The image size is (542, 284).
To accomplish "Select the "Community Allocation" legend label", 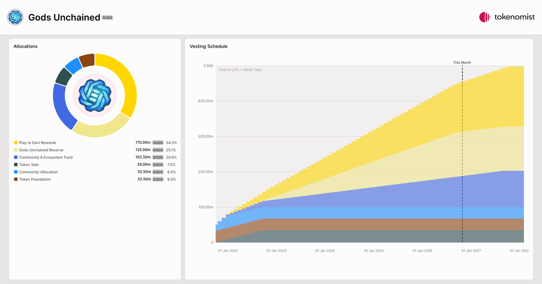I will tap(38, 172).
